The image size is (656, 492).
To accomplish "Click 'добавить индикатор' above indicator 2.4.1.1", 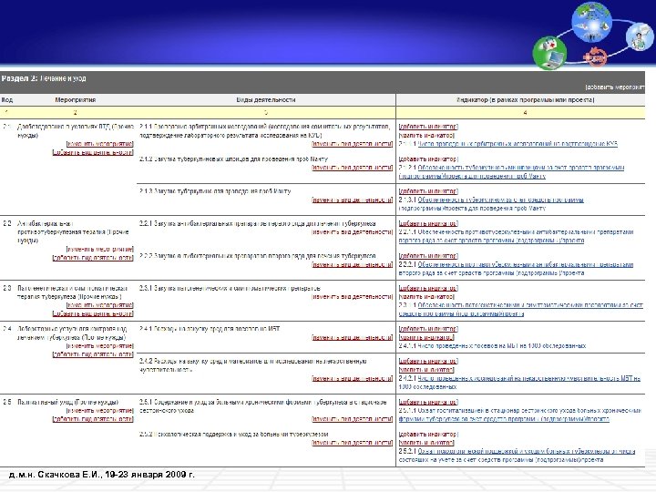I will [428, 329].
